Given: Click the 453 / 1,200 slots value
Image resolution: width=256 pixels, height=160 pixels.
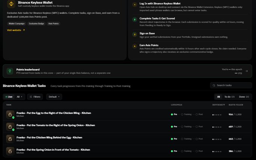Looking at the screenshot, I should point(235,139).
